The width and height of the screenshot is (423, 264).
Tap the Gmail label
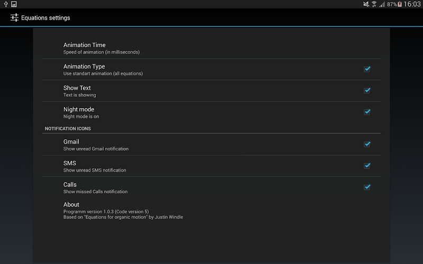tap(71, 142)
